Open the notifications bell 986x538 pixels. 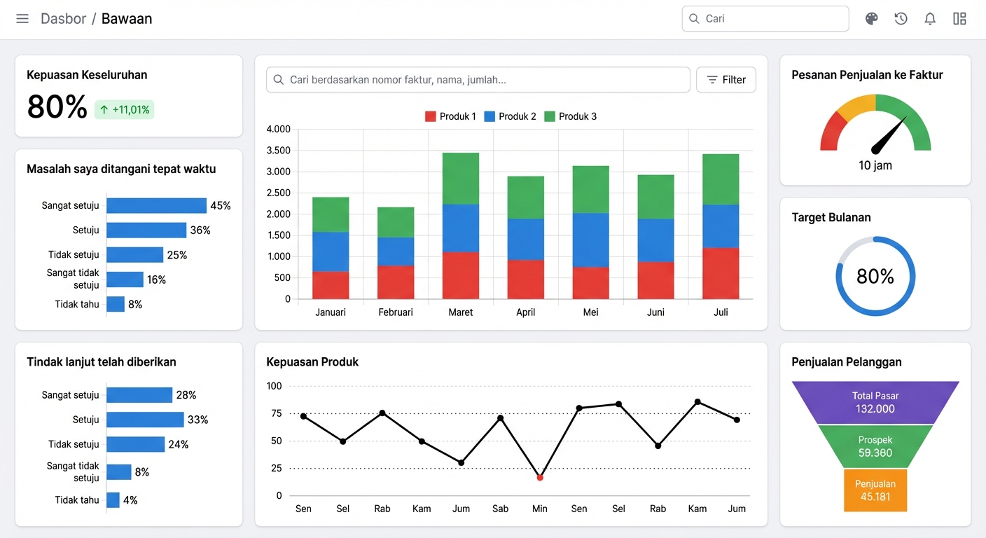pyautogui.click(x=930, y=19)
